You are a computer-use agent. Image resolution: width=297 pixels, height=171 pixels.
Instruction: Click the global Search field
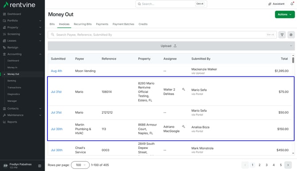[171, 4]
